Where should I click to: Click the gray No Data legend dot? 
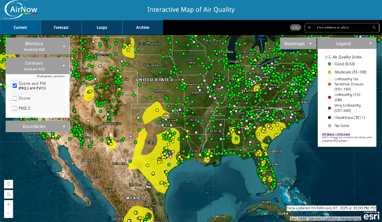[x=330, y=125]
